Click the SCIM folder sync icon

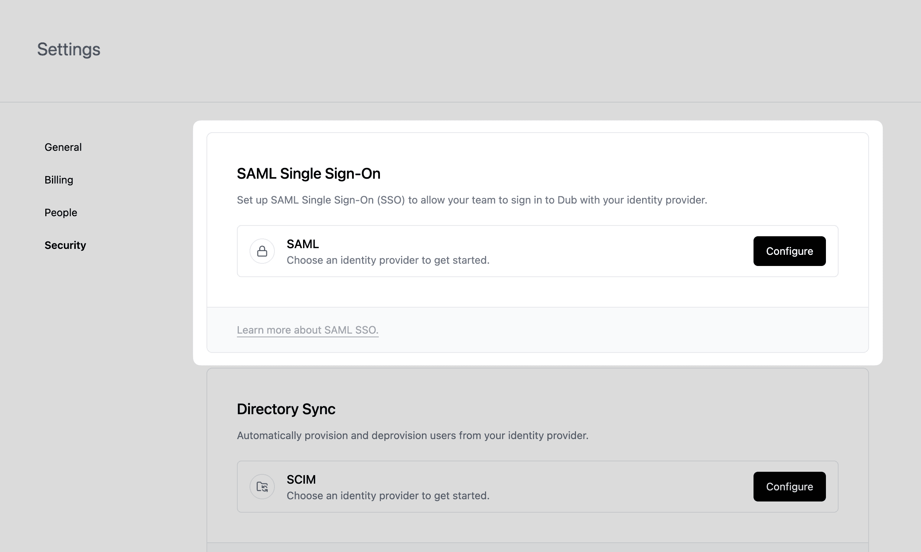pos(262,487)
